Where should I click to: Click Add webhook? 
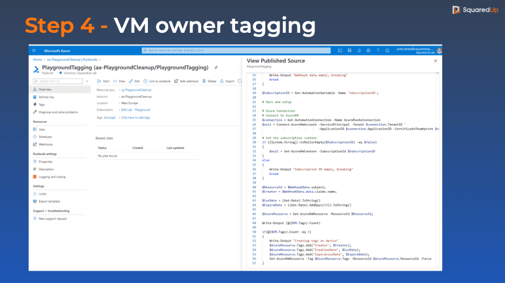(x=187, y=82)
